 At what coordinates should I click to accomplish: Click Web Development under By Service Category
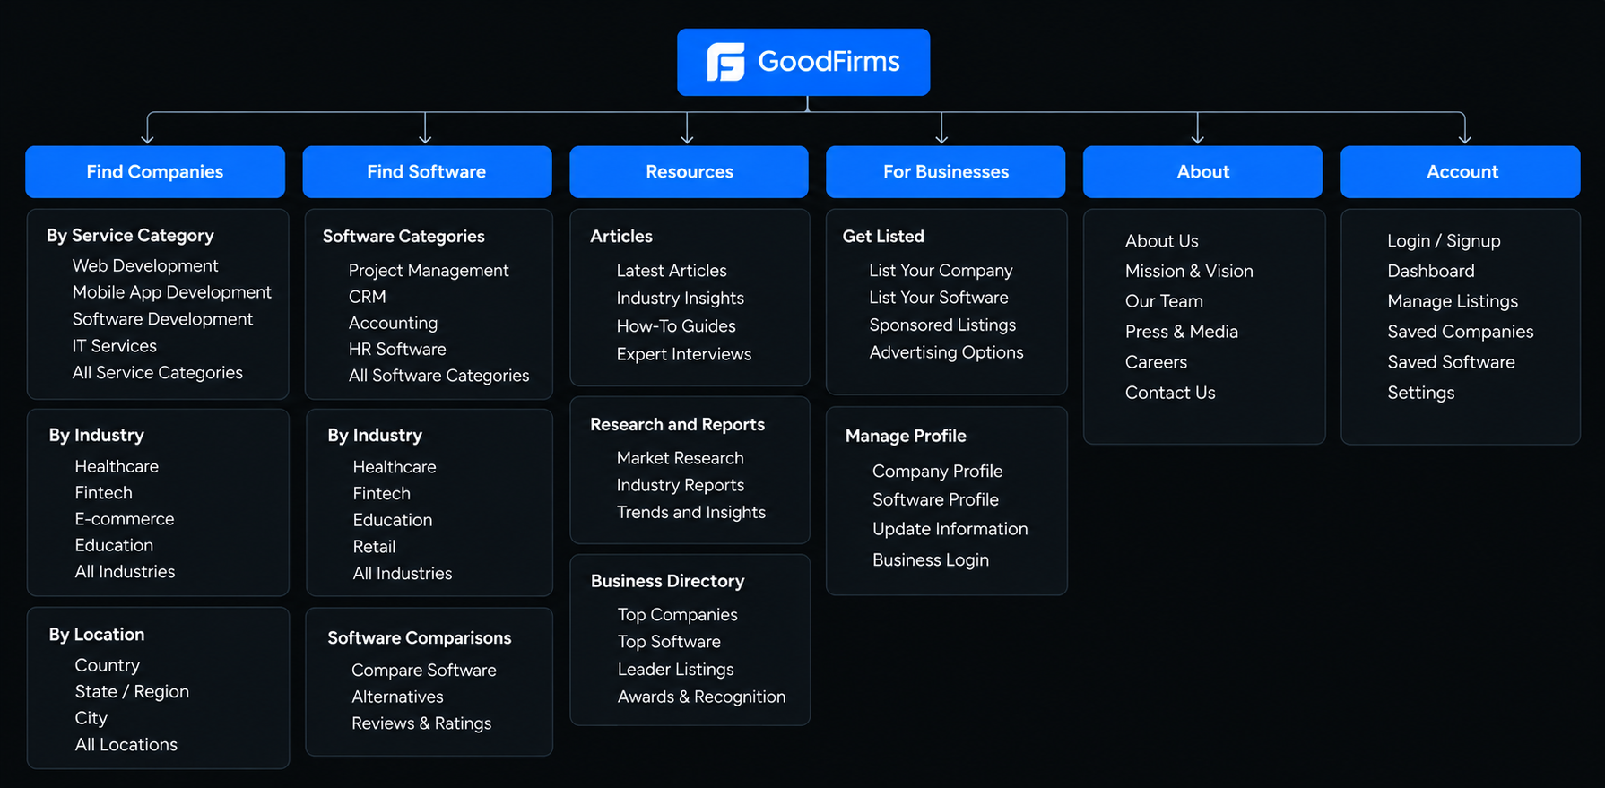(145, 265)
